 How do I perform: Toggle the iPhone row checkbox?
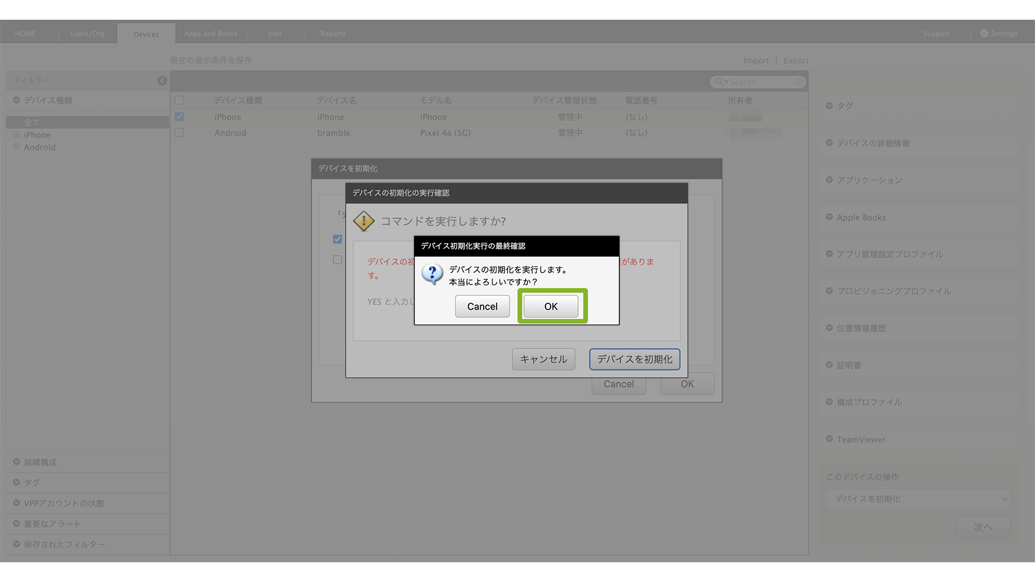coord(179,117)
